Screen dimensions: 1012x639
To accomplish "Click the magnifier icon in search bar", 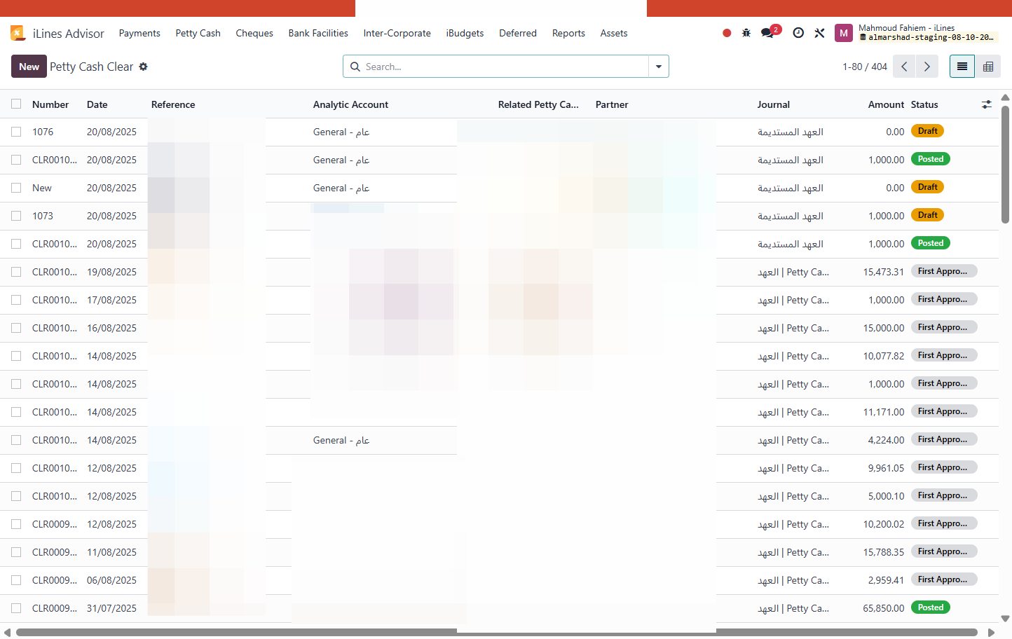I will pos(355,67).
